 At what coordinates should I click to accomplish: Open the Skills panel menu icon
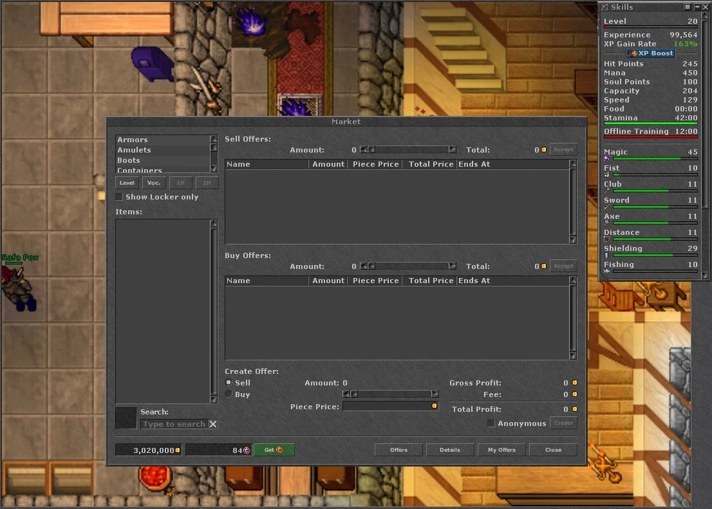coord(688,7)
